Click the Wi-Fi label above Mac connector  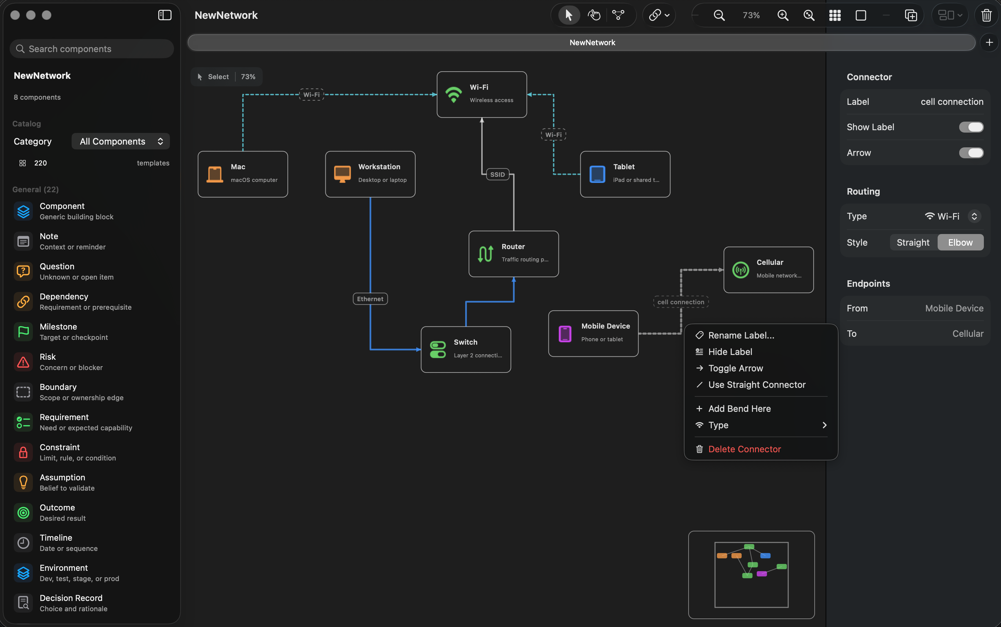click(311, 95)
